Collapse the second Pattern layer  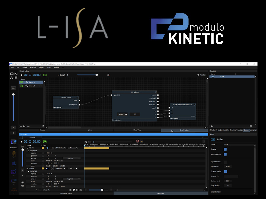coord(27,169)
